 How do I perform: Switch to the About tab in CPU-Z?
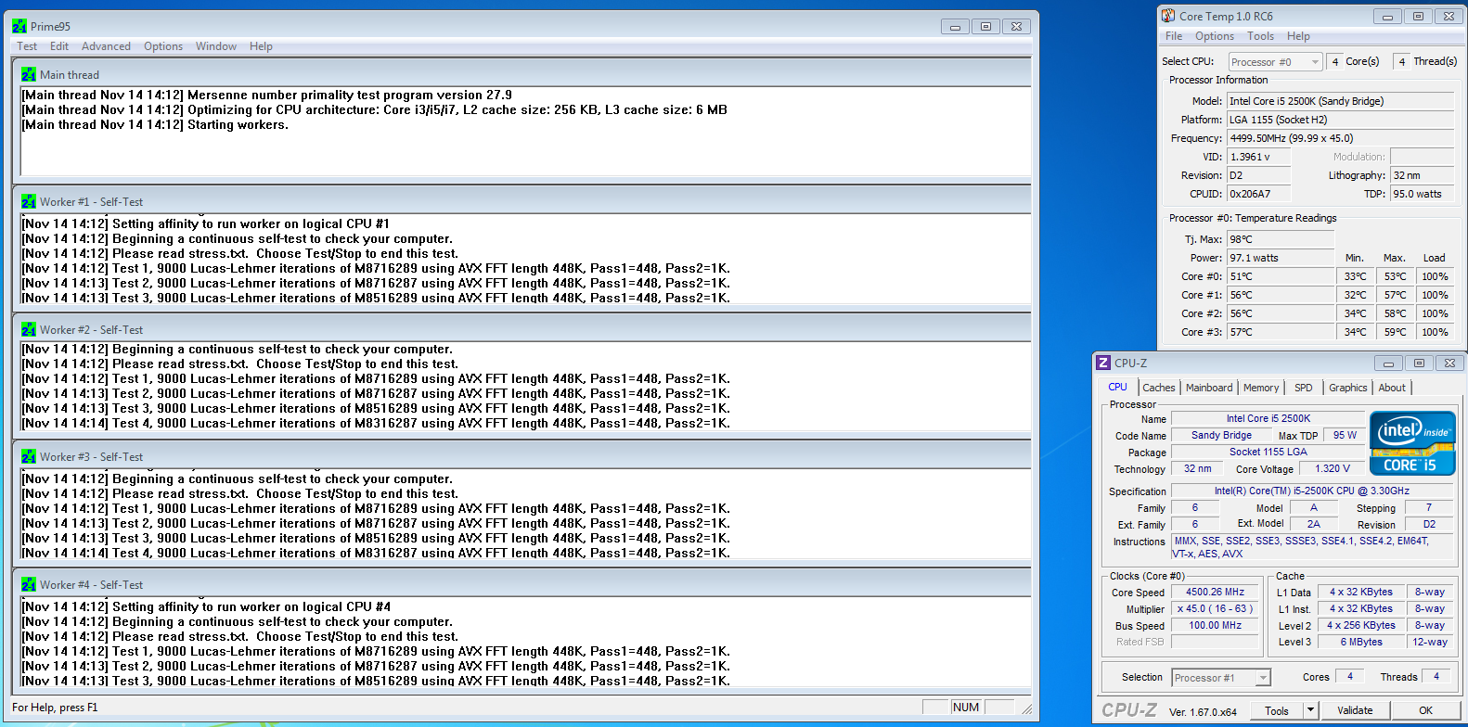(x=1392, y=388)
